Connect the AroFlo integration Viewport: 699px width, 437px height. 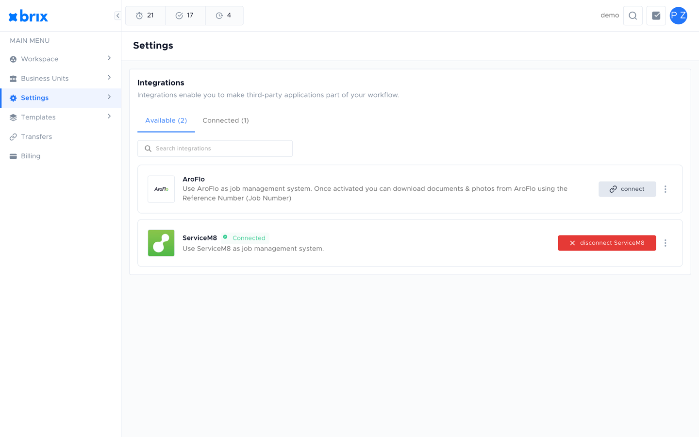pyautogui.click(x=627, y=189)
